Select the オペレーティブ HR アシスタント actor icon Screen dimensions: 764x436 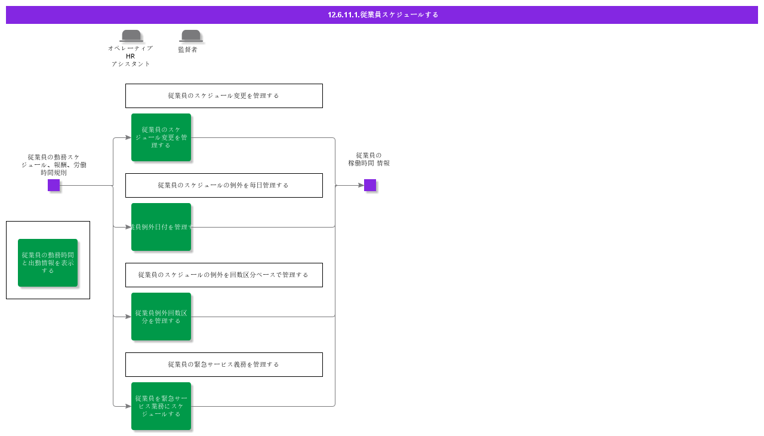tap(131, 36)
